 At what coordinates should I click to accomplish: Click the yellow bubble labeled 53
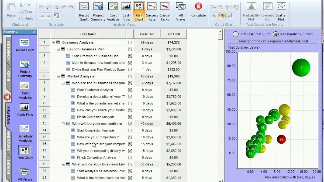pyautogui.click(x=285, y=110)
